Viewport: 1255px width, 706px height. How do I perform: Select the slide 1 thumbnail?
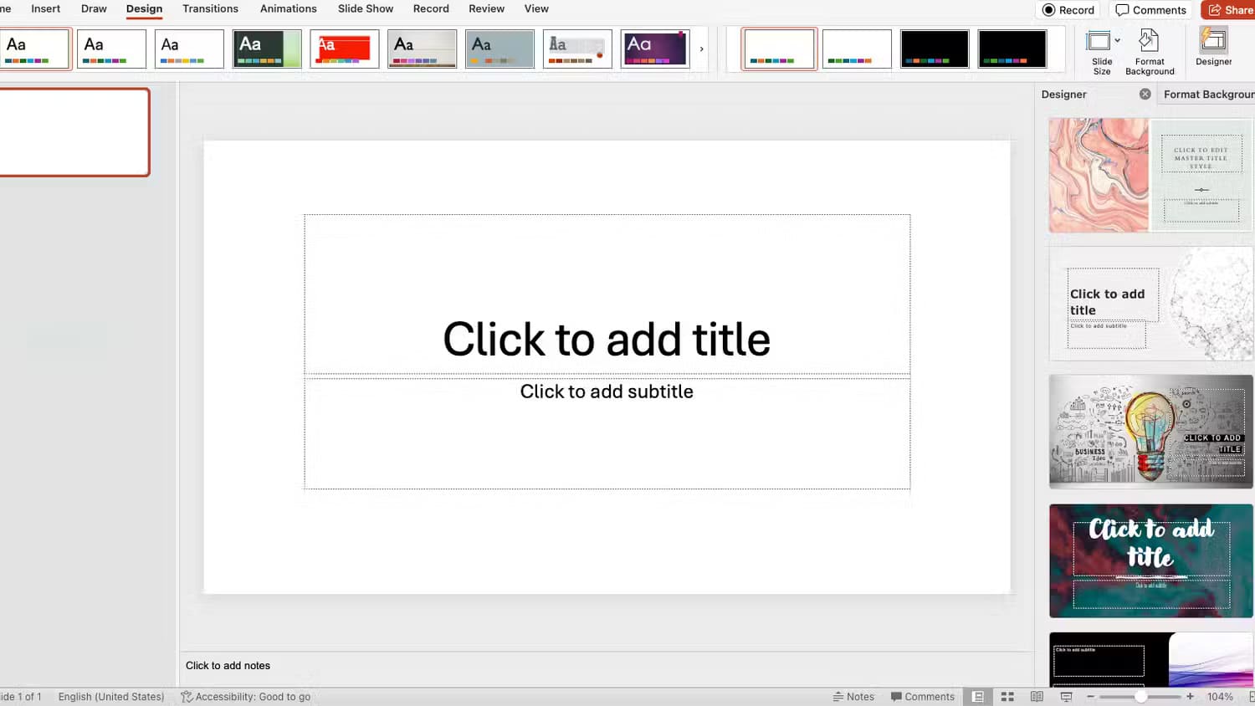coord(74,132)
